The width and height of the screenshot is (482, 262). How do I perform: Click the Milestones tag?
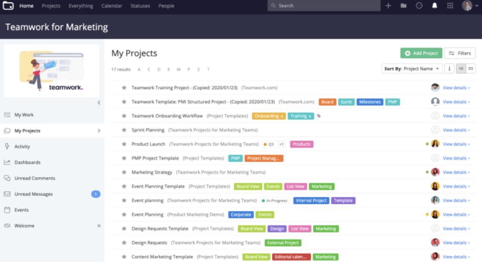370,102
